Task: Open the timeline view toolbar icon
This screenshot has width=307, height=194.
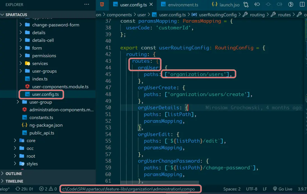Action: click(291, 4)
